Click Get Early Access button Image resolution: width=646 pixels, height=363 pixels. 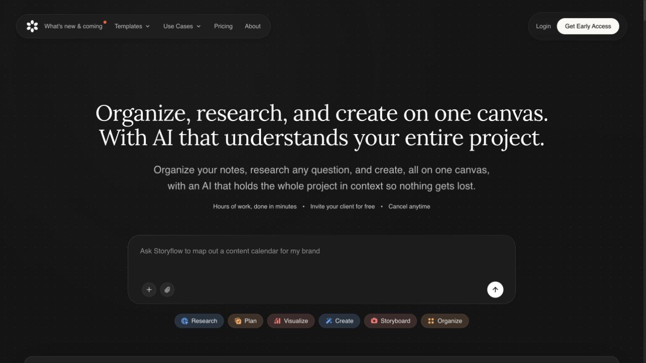pos(588,26)
